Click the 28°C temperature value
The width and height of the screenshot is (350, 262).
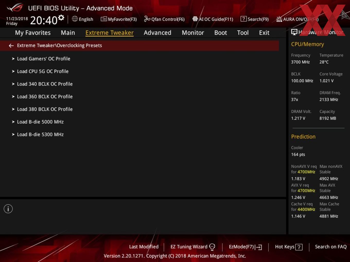(x=324, y=62)
